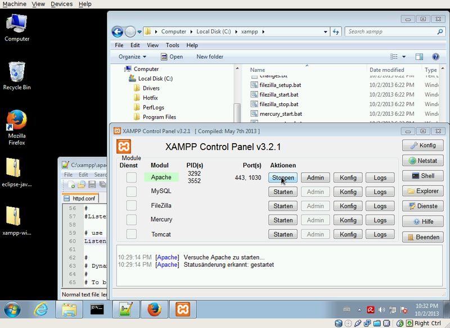Screen dimensions: 450x328
Task: Start MySQL with its Starten button
Action: pyautogui.click(x=282, y=192)
